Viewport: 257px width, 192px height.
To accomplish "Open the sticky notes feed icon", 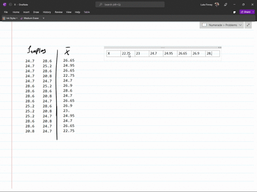I will pyautogui.click(x=235, y=12).
